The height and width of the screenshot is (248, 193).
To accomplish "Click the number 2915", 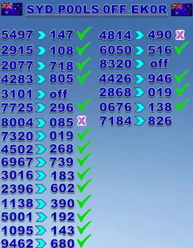I will click(x=17, y=50).
